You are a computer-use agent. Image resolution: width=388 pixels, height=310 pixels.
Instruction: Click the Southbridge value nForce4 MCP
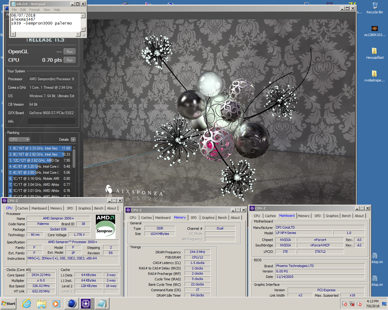(x=320, y=246)
